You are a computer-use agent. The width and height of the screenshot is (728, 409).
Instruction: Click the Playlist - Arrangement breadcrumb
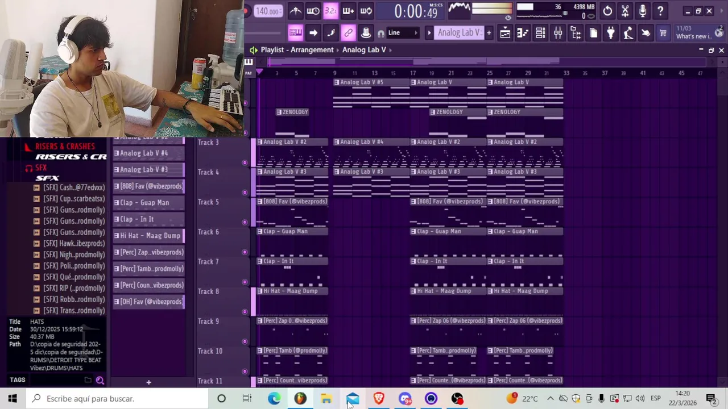(297, 50)
